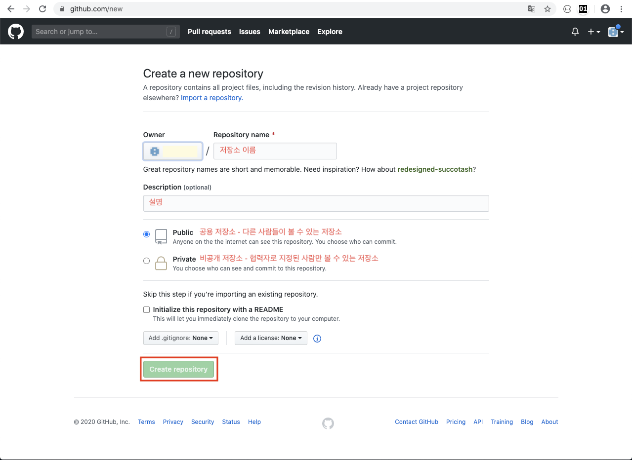Use suggested name redesigned-succotash
Viewport: 632px width, 460px height.
(x=435, y=169)
